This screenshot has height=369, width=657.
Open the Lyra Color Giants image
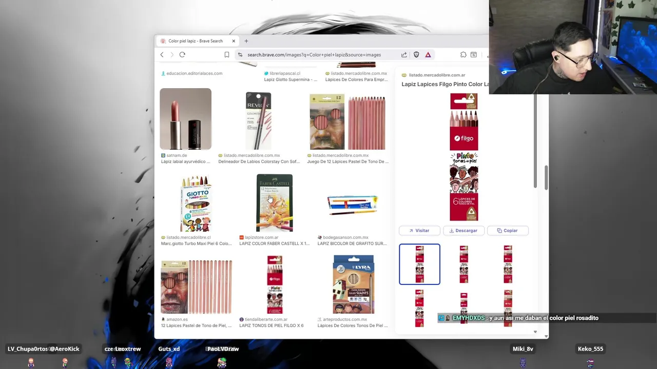(x=354, y=284)
